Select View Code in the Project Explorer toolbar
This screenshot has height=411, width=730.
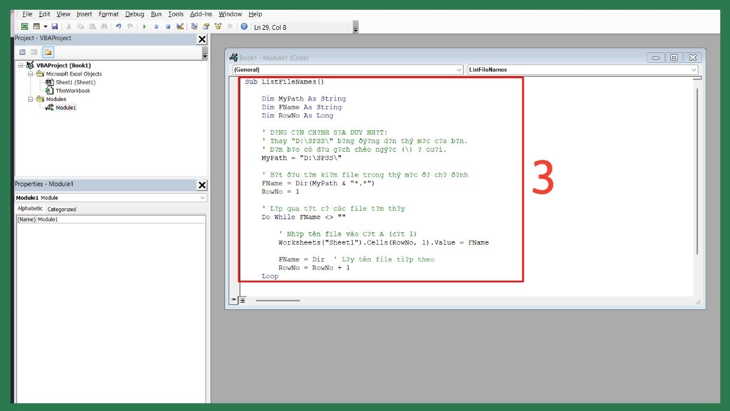click(23, 52)
